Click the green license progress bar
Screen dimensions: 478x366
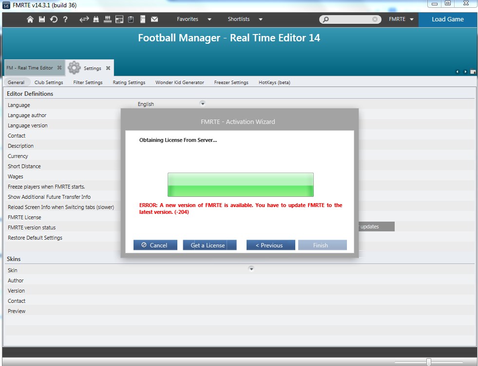pyautogui.click(x=241, y=185)
